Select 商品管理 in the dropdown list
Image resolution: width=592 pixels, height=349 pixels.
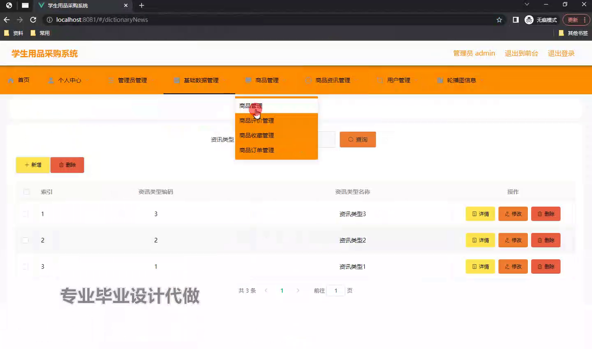point(276,106)
